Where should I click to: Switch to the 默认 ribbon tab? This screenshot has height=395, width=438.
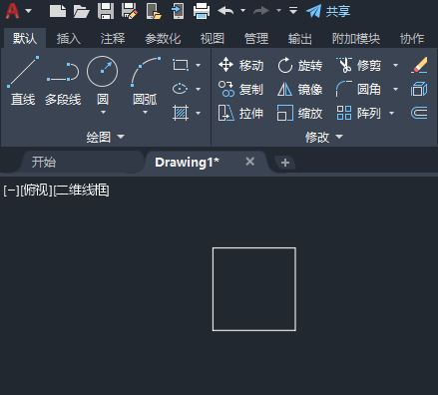pyautogui.click(x=25, y=39)
